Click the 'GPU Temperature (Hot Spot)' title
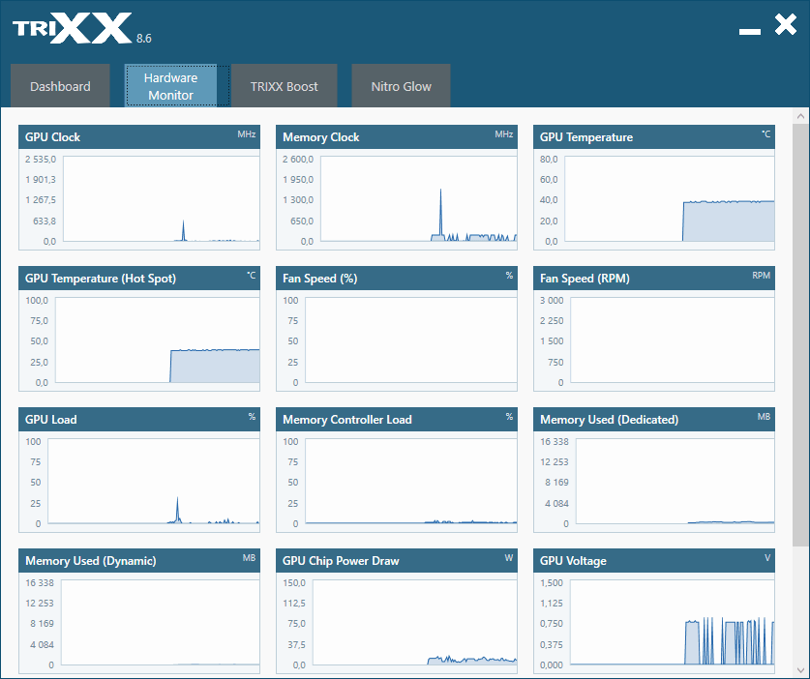 click(x=101, y=279)
